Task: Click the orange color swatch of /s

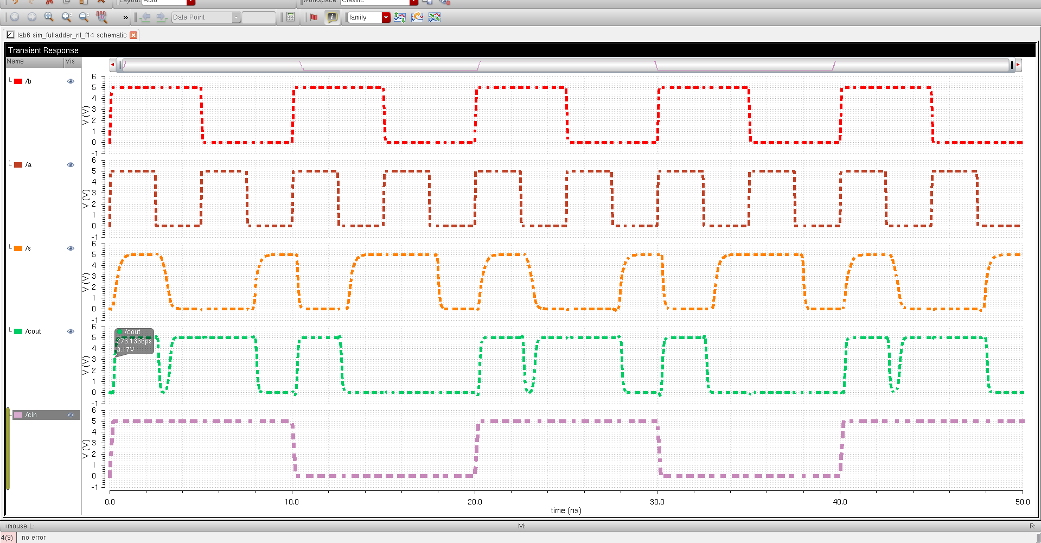Action: (18, 248)
